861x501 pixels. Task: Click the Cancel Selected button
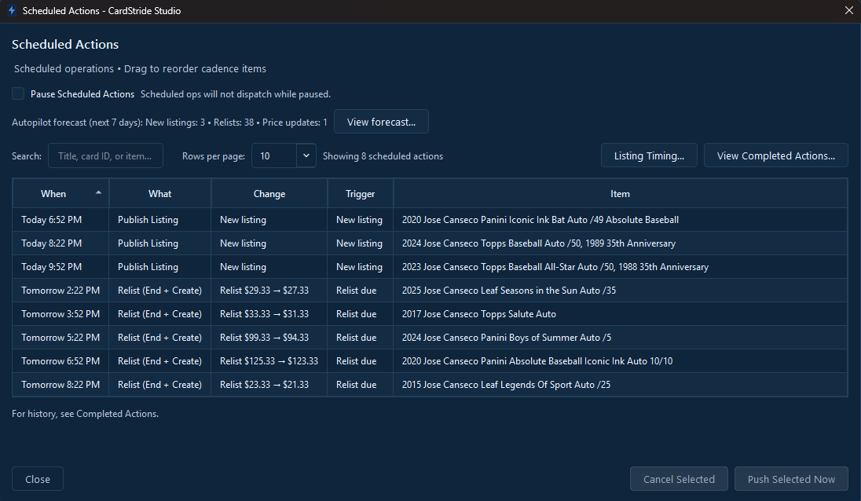point(679,479)
